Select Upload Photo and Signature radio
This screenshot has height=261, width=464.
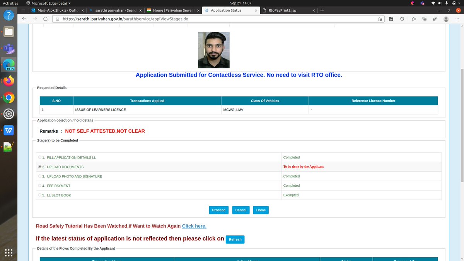[x=39, y=176]
